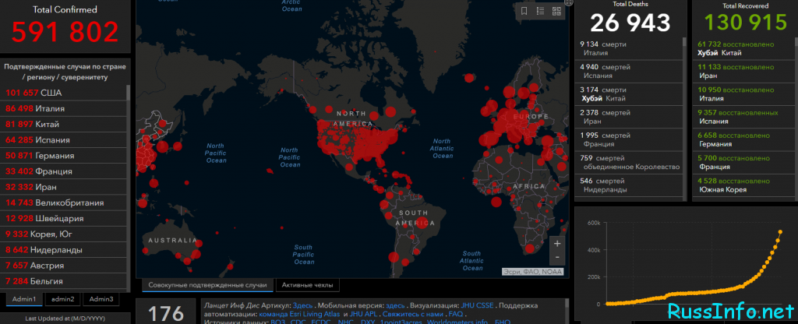Viewport: 798px width, 324px height.
Task: Open the 'Здесь' Lancet article link
Action: [x=303, y=305]
